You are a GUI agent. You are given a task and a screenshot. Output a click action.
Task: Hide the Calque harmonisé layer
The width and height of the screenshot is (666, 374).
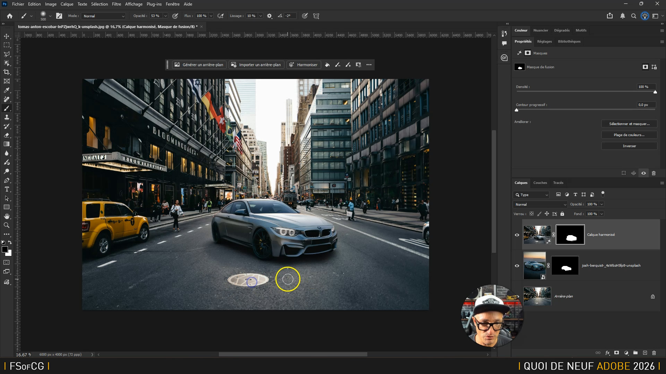point(517,235)
